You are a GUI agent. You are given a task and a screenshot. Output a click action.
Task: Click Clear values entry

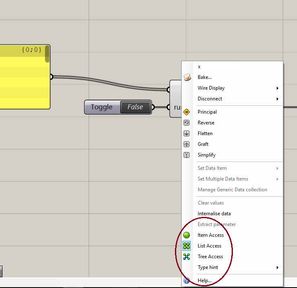[232, 203]
